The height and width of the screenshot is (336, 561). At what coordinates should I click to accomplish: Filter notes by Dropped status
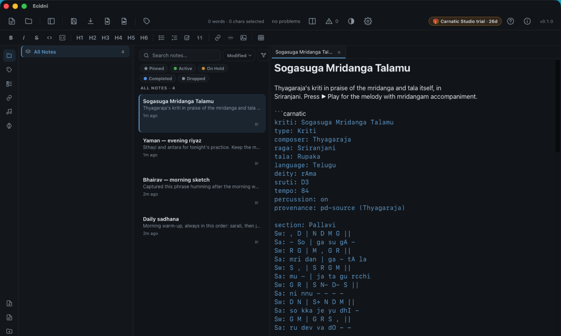tap(194, 79)
